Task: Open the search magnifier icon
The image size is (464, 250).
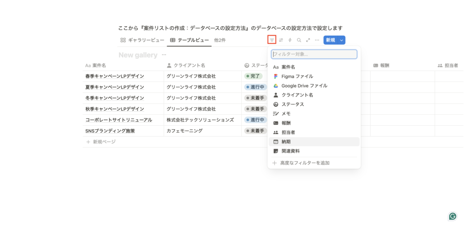Action: (x=299, y=40)
